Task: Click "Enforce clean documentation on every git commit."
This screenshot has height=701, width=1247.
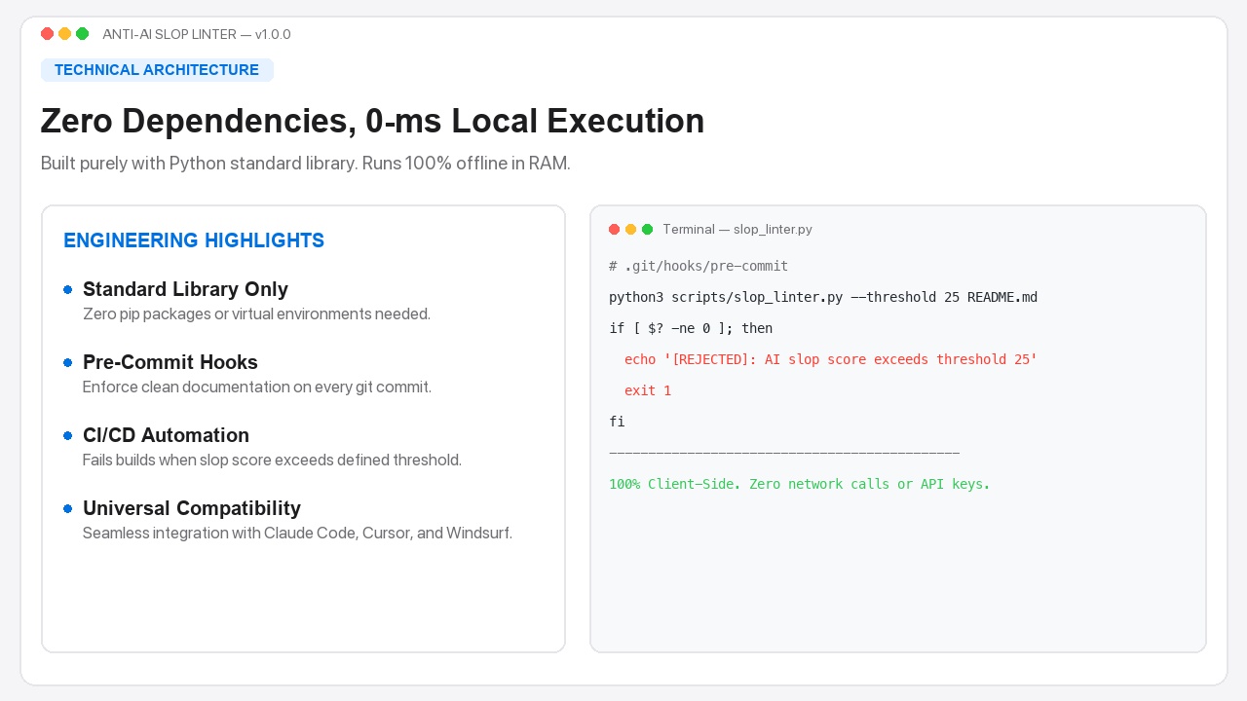Action: [257, 387]
